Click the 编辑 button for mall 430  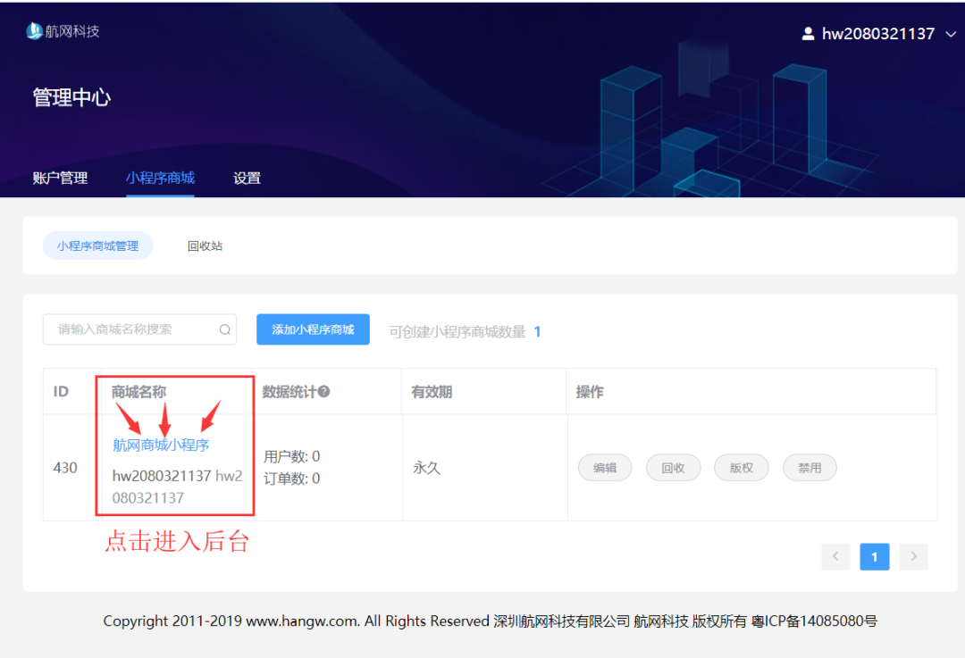605,468
